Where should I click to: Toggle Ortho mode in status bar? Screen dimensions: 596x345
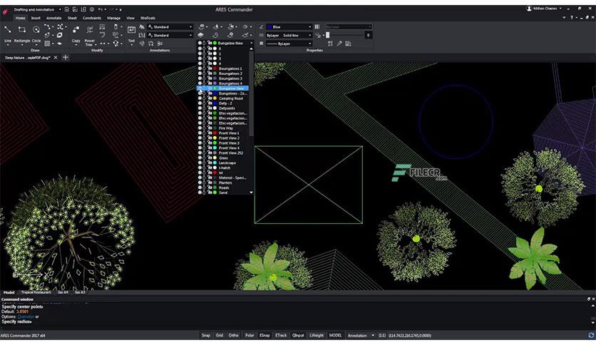[x=233, y=335]
